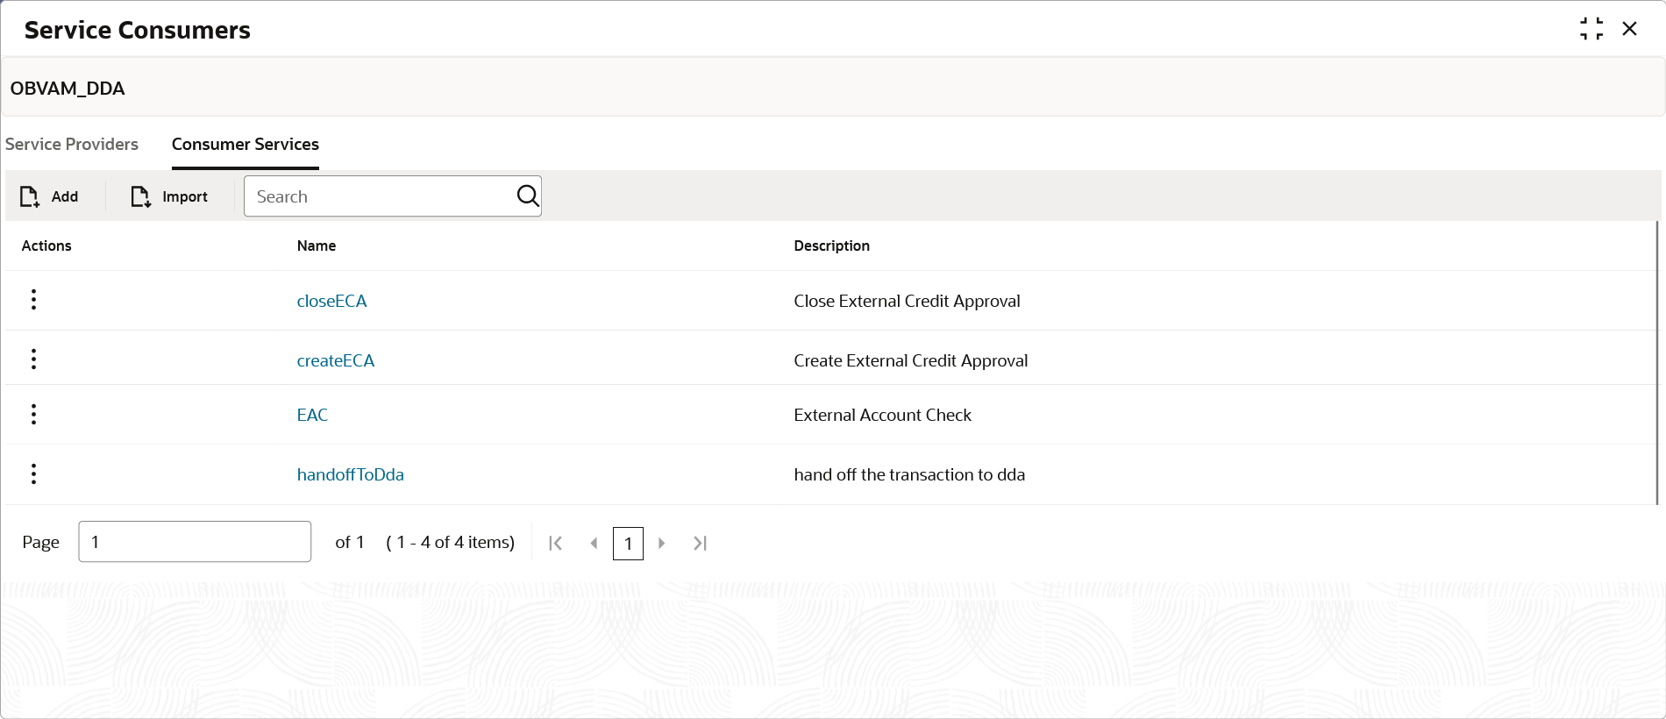Click the OBVAM_DDA consumer label
This screenshot has width=1666, height=719.
click(x=68, y=89)
